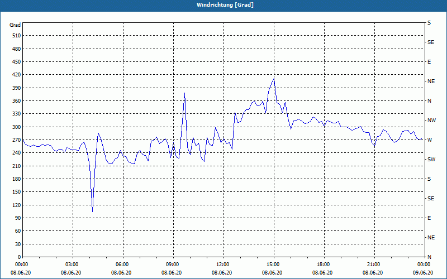Screen dimensions: 447x279
Task: Select the 06:00 time axis label
Action: (x=123, y=264)
